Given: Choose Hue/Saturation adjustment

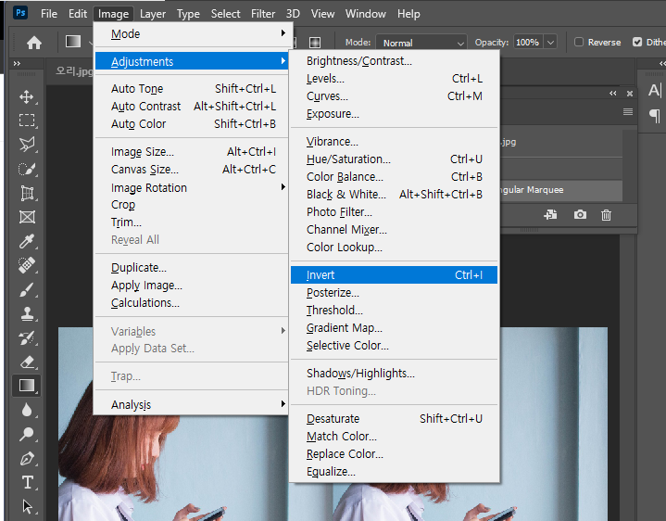Looking at the screenshot, I should [x=395, y=159].
